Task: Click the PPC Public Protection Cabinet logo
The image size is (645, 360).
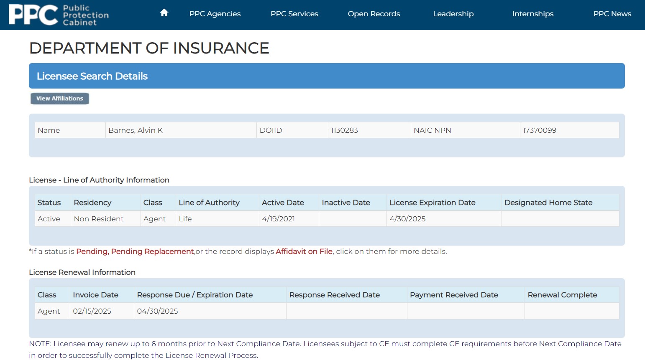Action: pyautogui.click(x=59, y=15)
